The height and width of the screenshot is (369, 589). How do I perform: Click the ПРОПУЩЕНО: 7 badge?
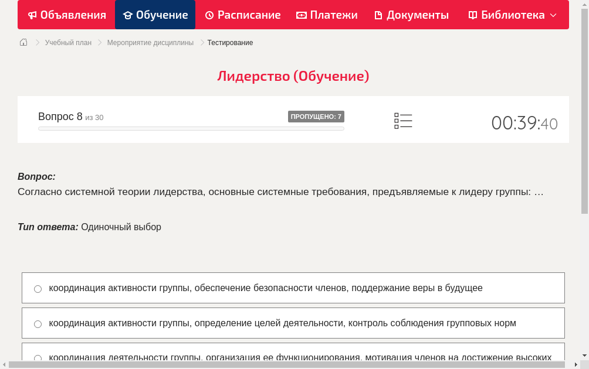(x=317, y=116)
